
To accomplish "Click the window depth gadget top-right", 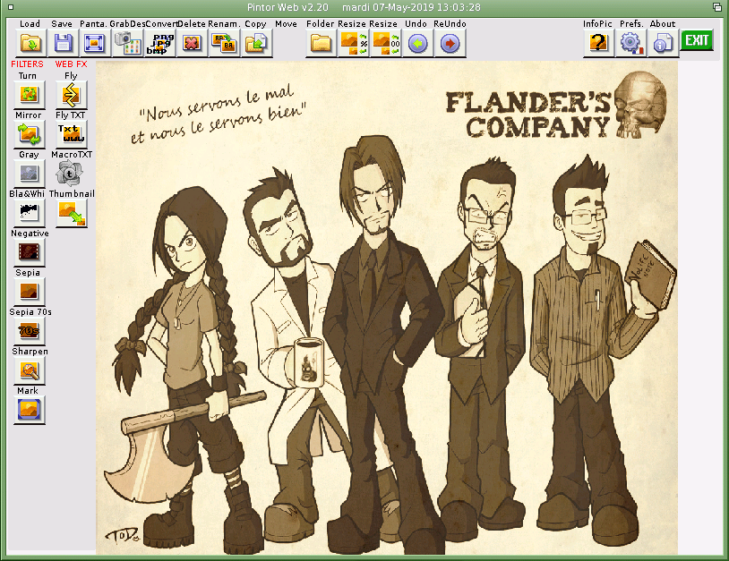I will [718, 7].
